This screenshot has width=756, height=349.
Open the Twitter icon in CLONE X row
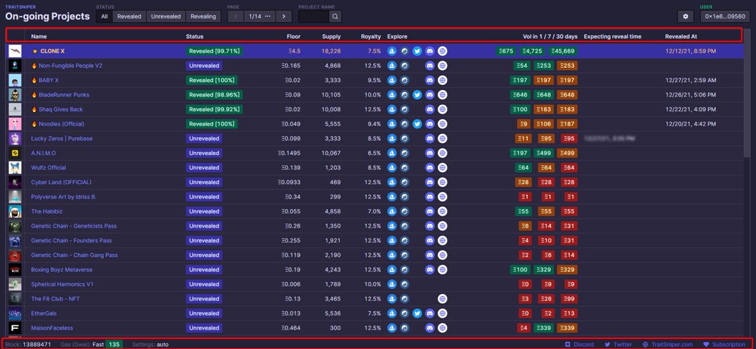click(417, 51)
